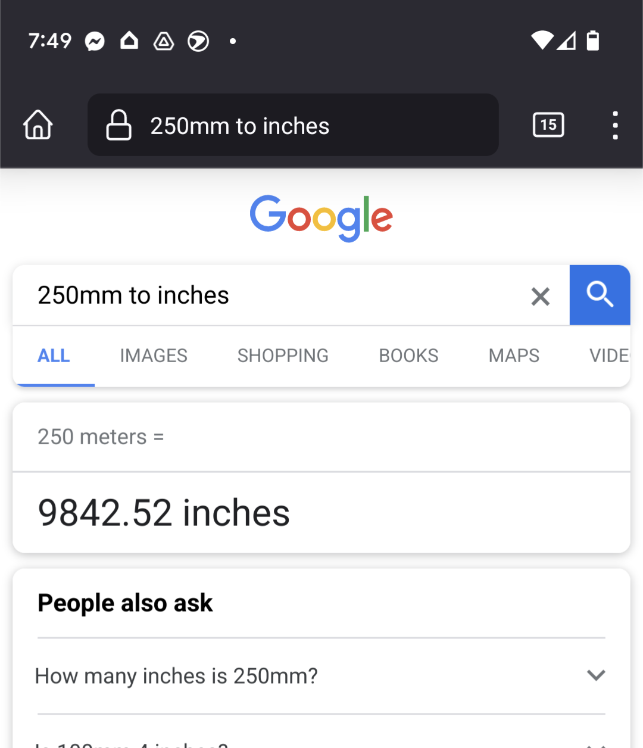Tap the Wi-Fi status icon
This screenshot has width=643, height=748.
pyautogui.click(x=542, y=40)
